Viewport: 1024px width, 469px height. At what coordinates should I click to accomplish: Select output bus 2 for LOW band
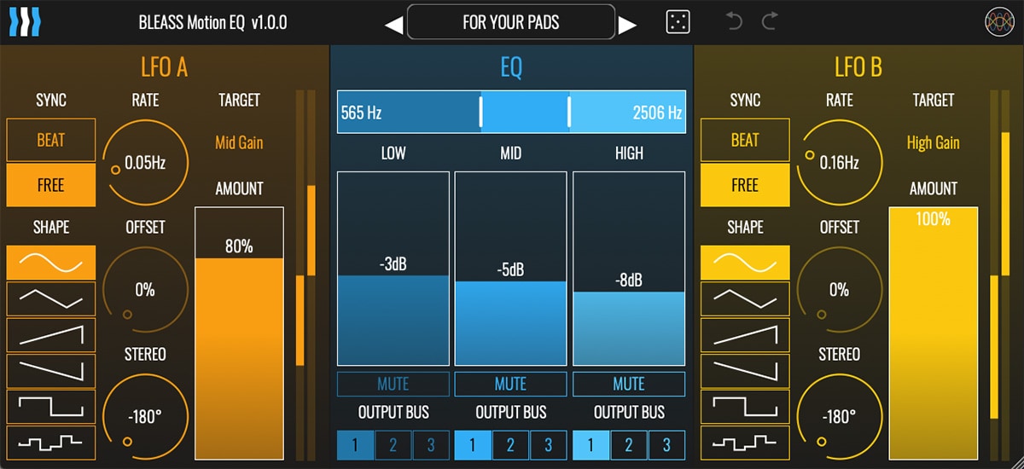[393, 444]
